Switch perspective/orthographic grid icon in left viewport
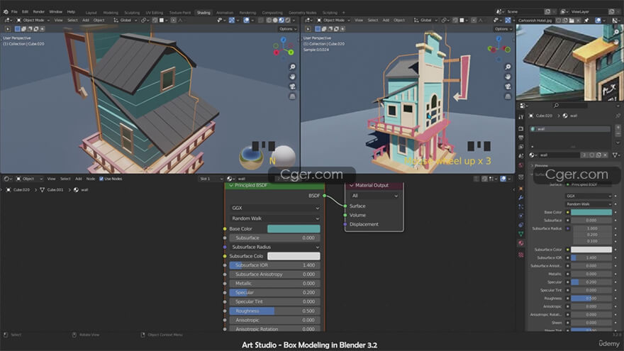Image resolution: width=624 pixels, height=351 pixels. (x=292, y=96)
